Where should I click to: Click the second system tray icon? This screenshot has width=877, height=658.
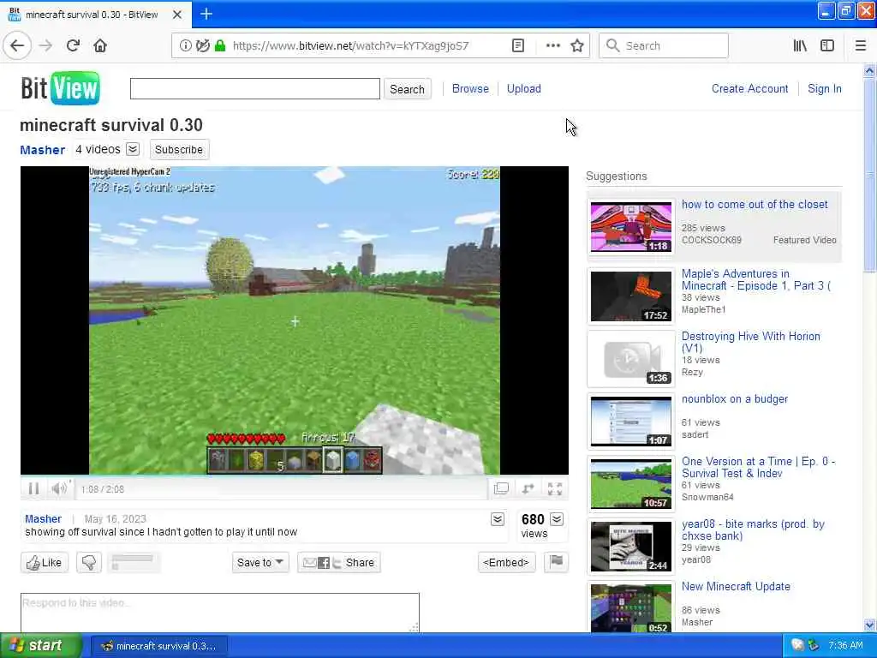click(814, 645)
